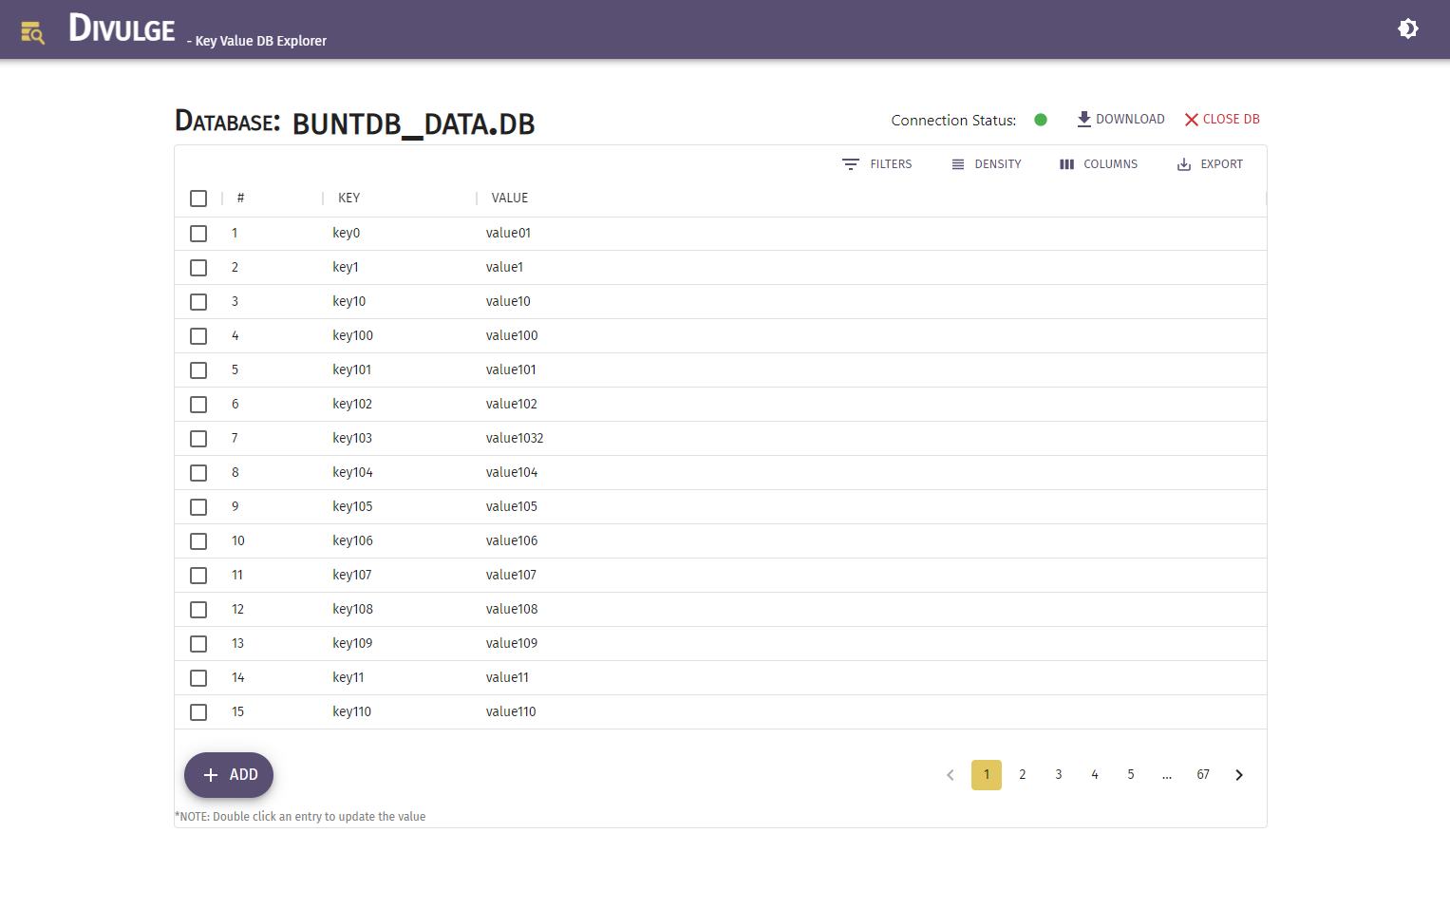Click the key107 cell
Screen dimensions: 1450x909
click(352, 576)
